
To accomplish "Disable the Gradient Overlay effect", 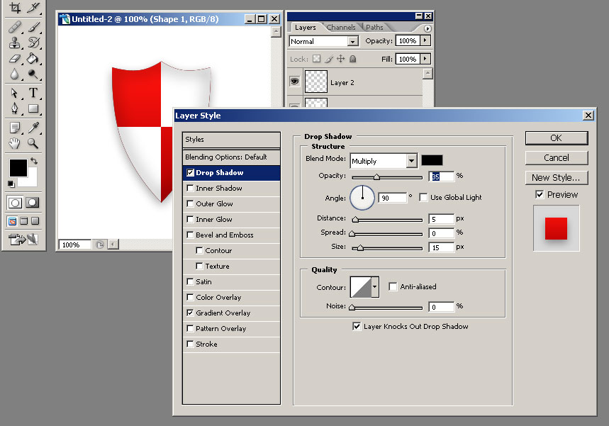I will tap(190, 313).
